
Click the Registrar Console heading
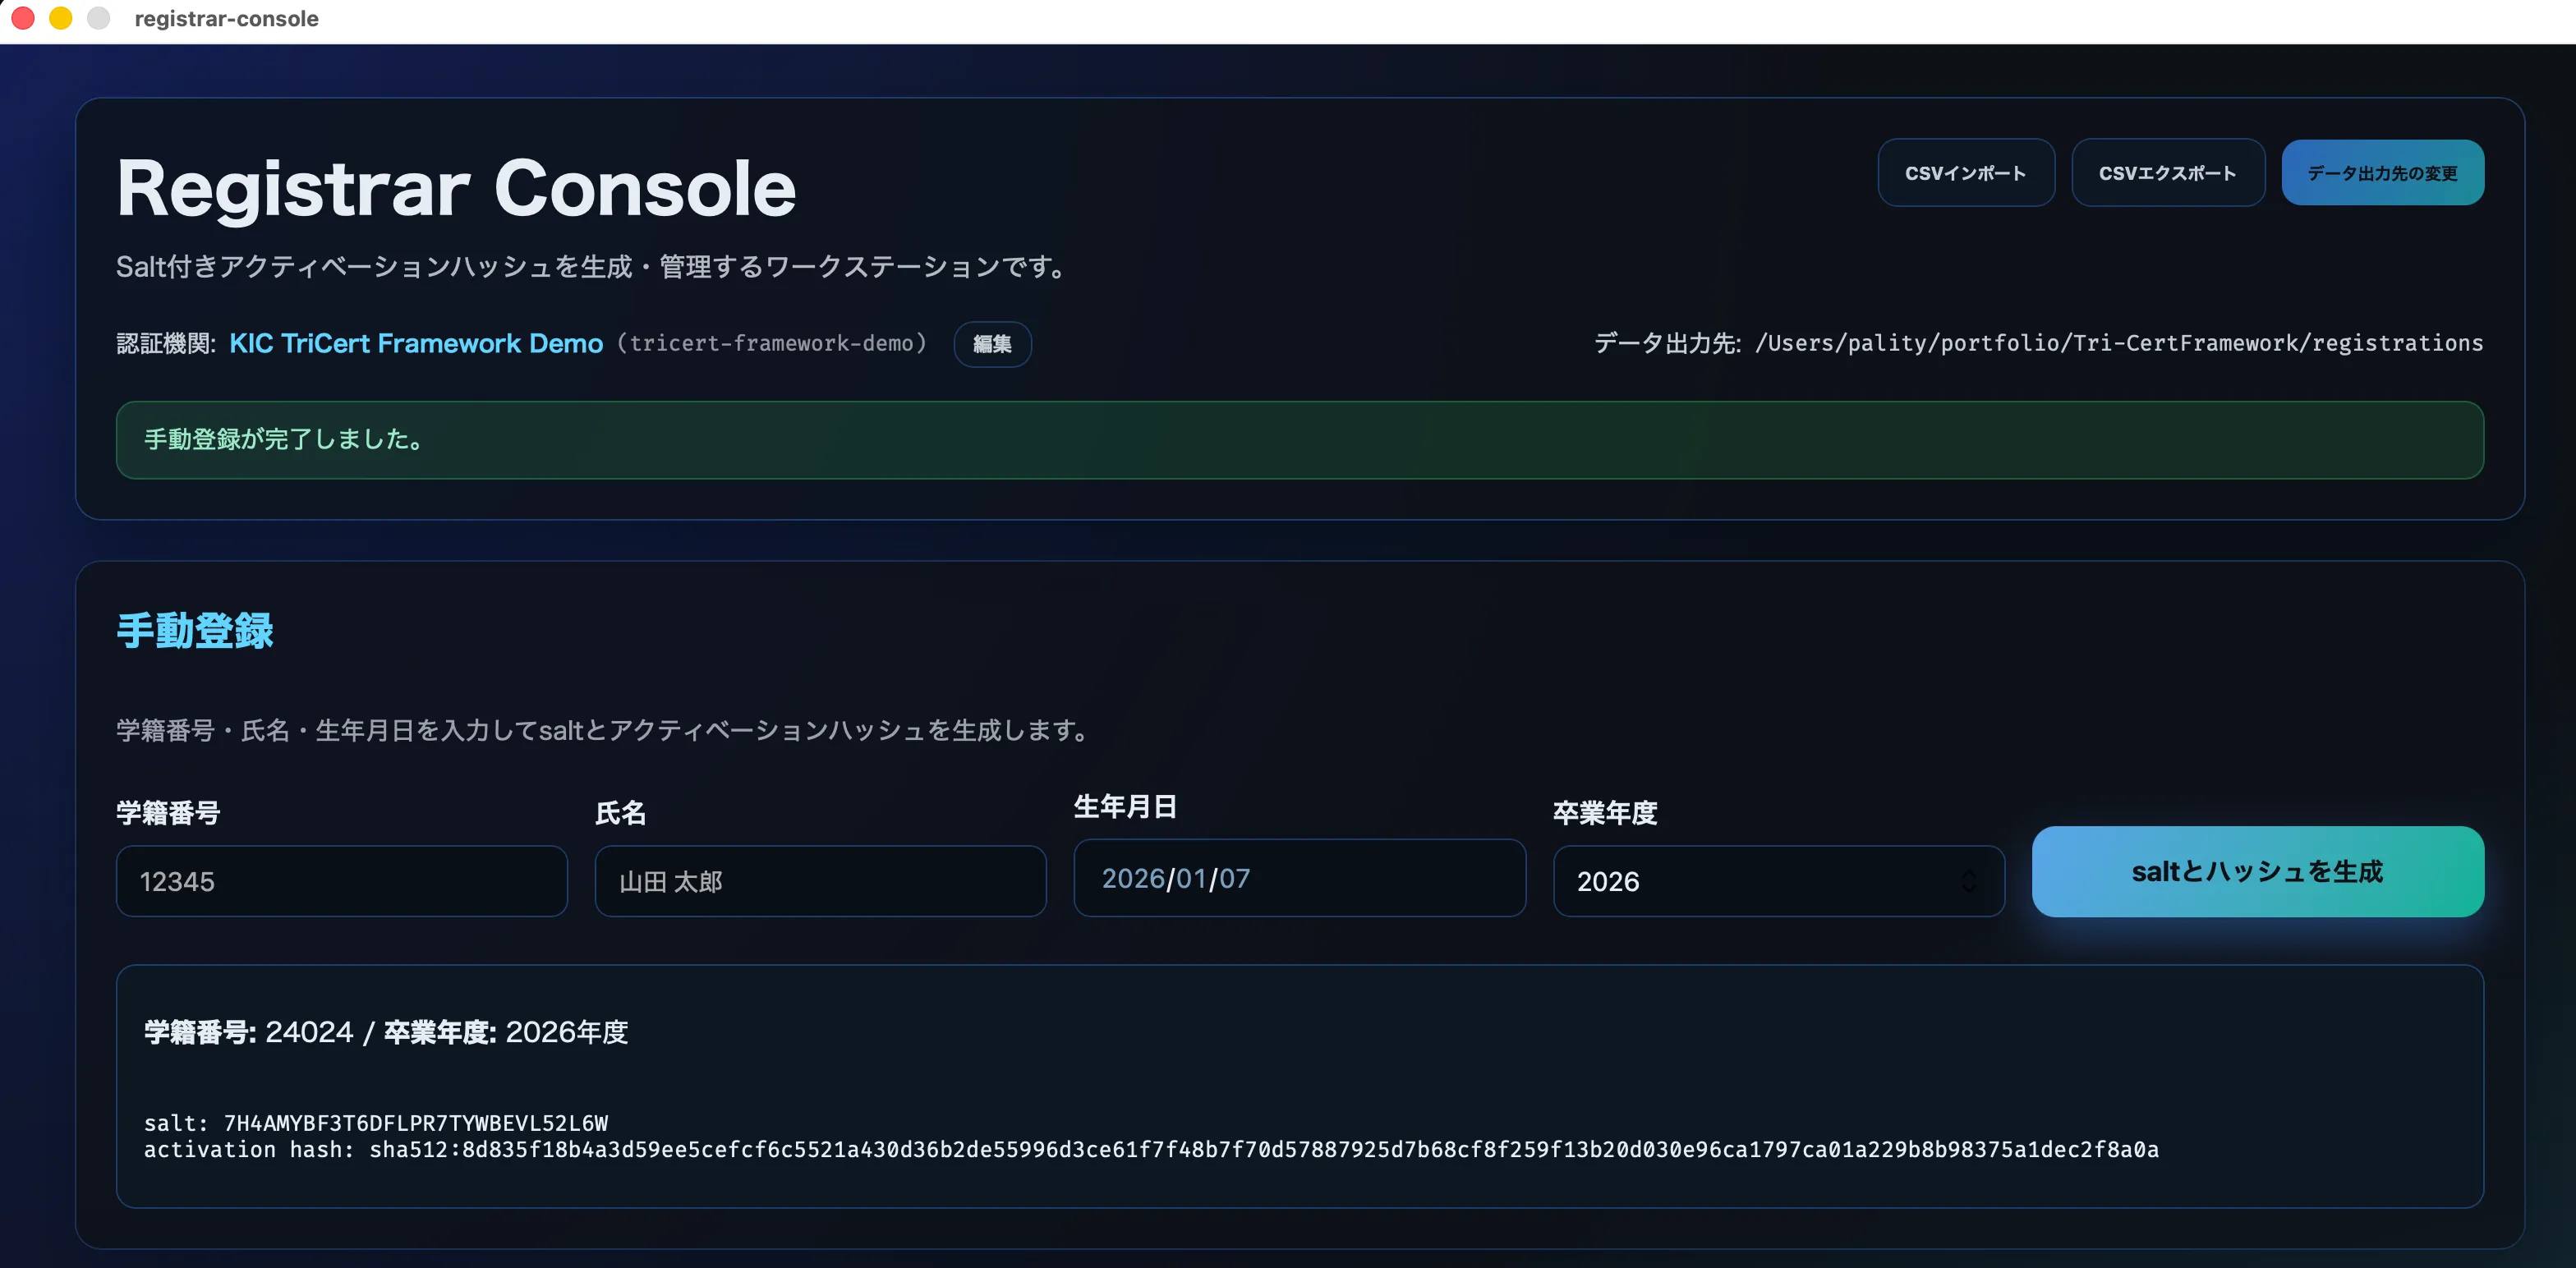pos(455,186)
